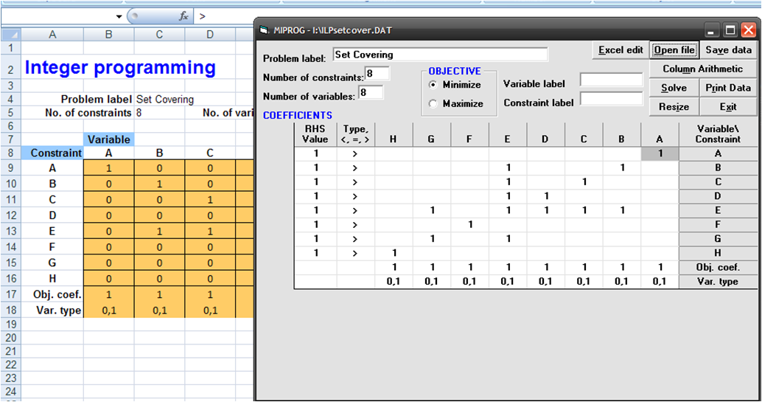
Task: Click Excel cell B18 showing 0,1
Action: click(109, 311)
